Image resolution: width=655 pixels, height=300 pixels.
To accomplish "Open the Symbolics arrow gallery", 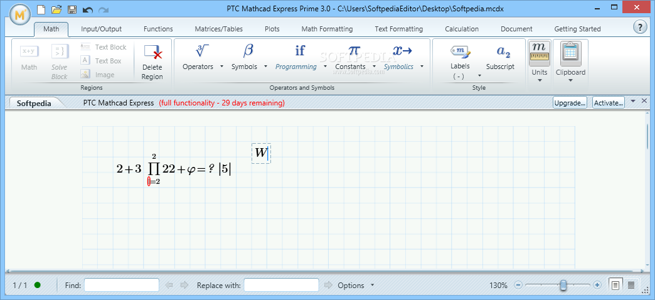I will coord(402,51).
